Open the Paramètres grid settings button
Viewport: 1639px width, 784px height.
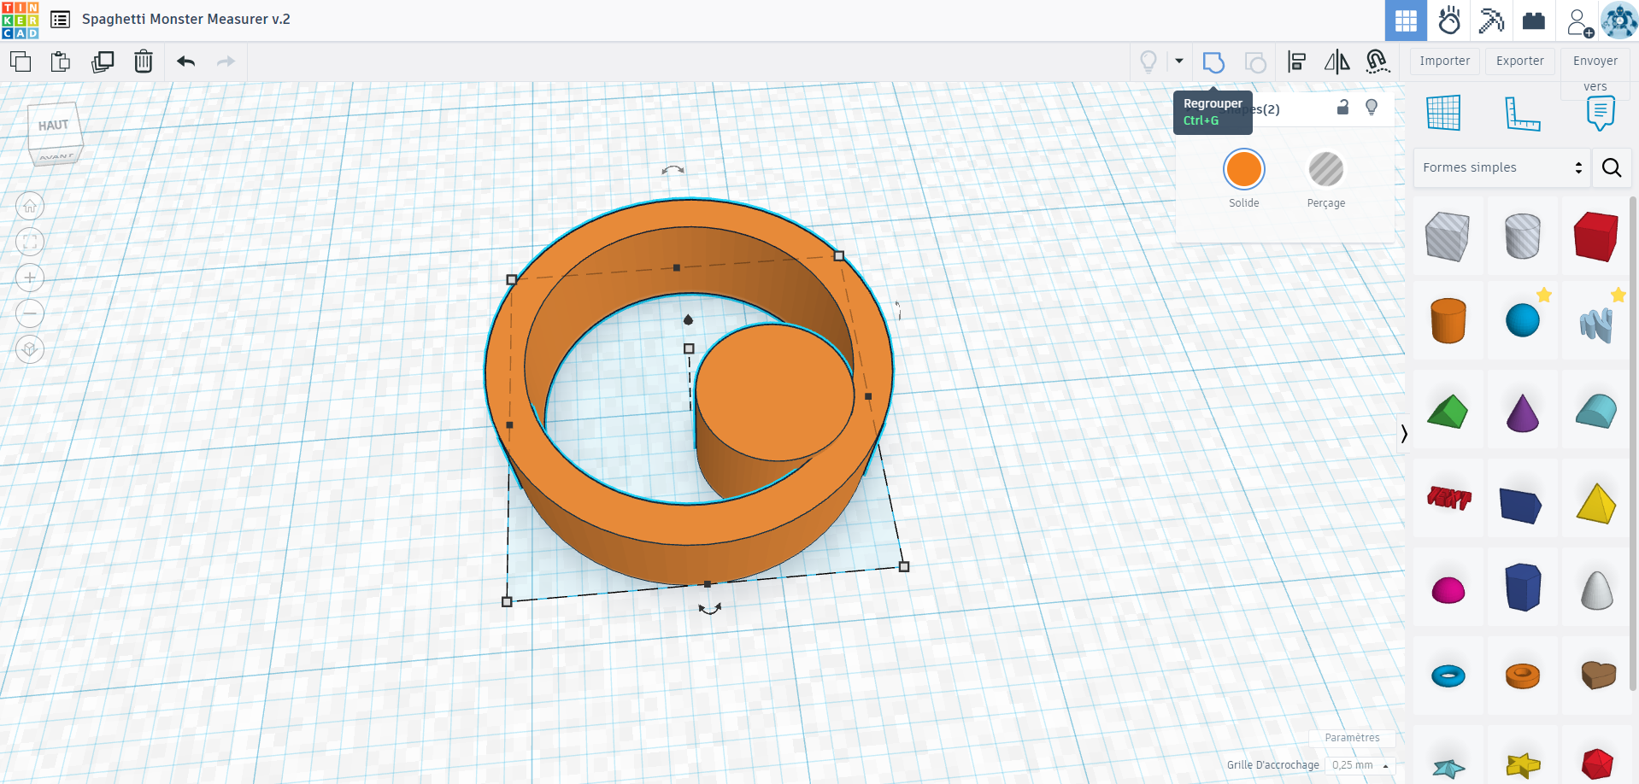coord(1352,738)
